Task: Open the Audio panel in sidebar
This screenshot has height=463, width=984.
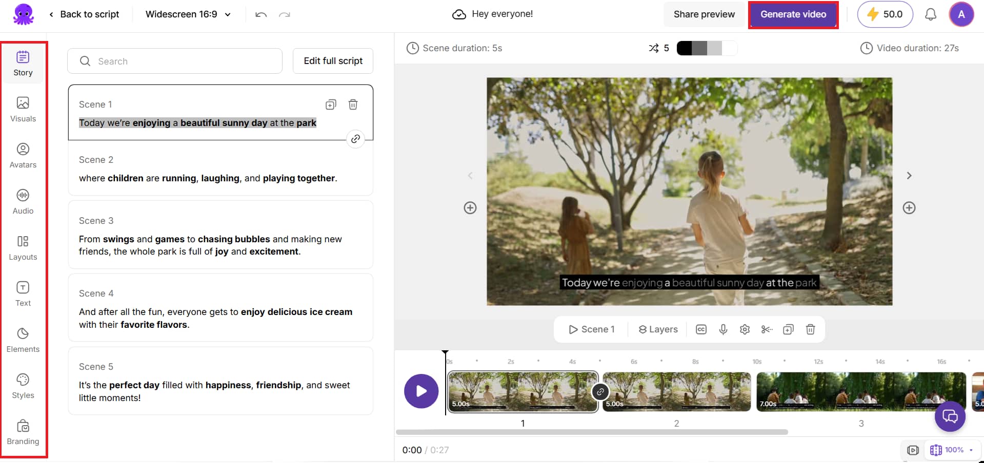Action: coord(23,202)
